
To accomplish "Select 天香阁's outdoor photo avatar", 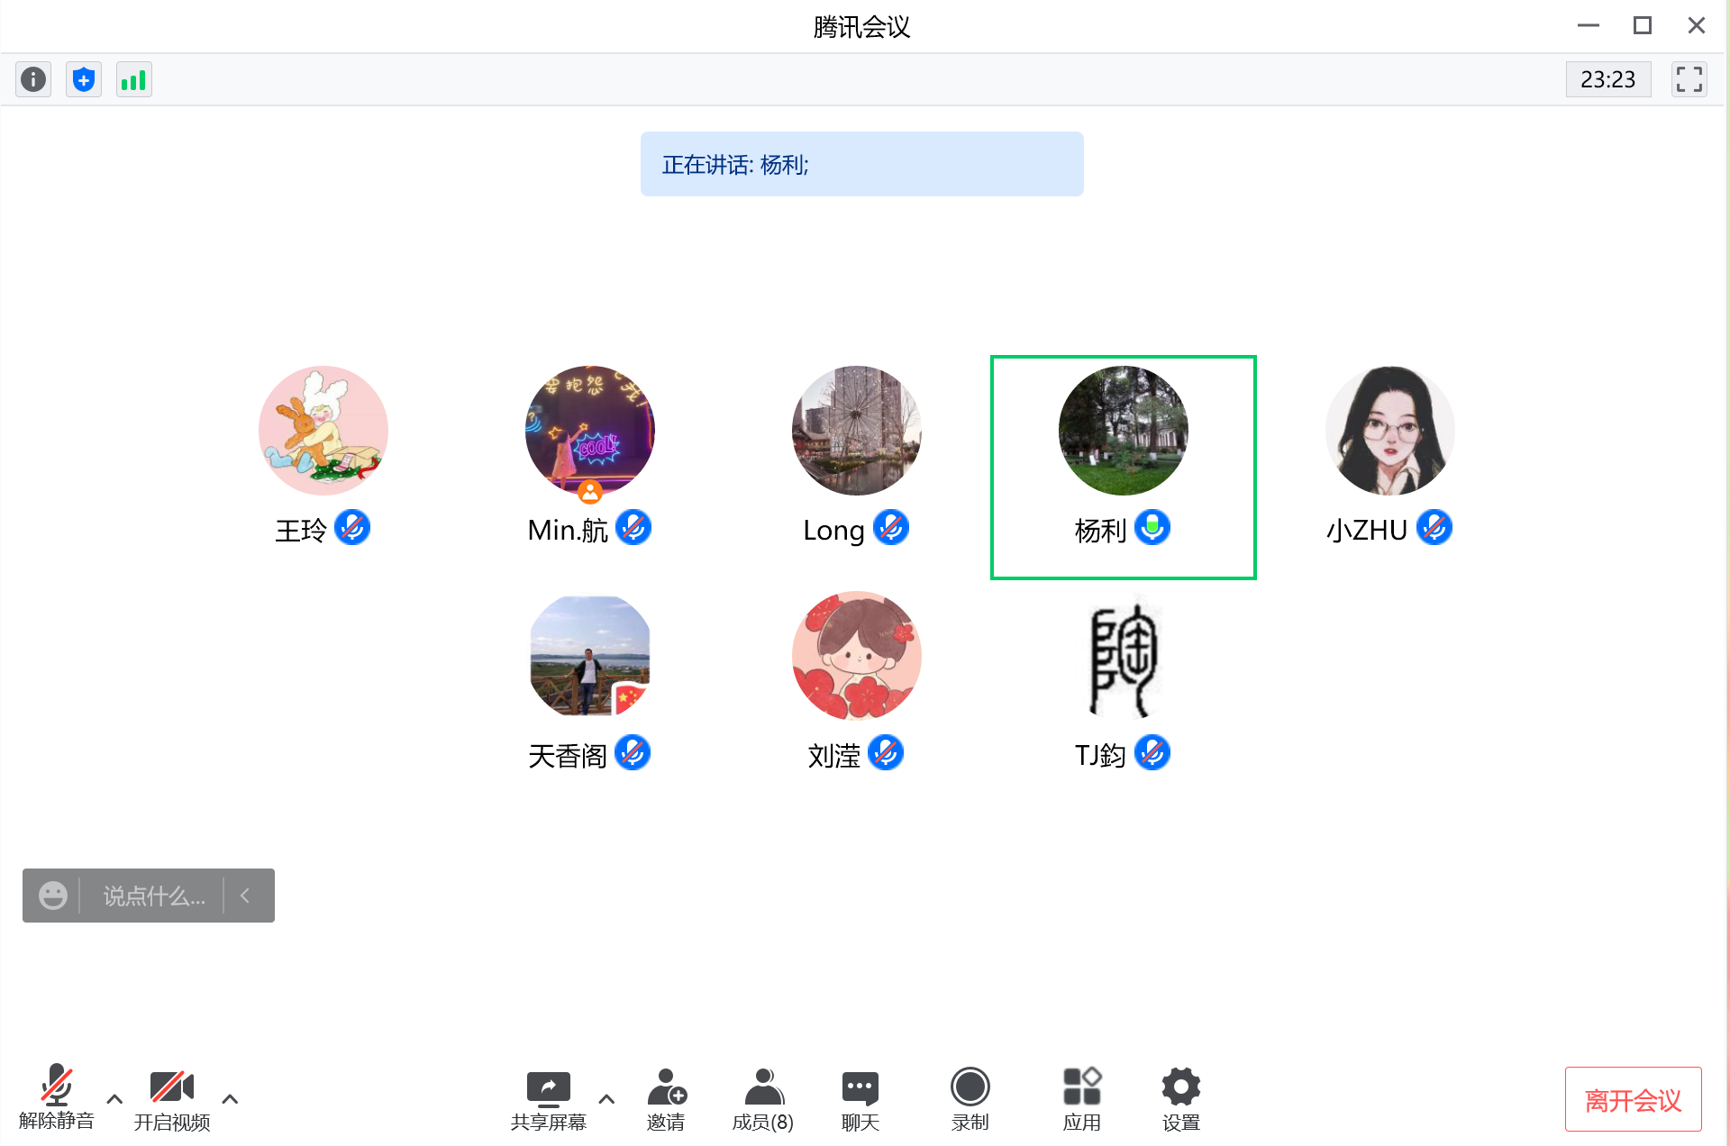I will click(590, 656).
